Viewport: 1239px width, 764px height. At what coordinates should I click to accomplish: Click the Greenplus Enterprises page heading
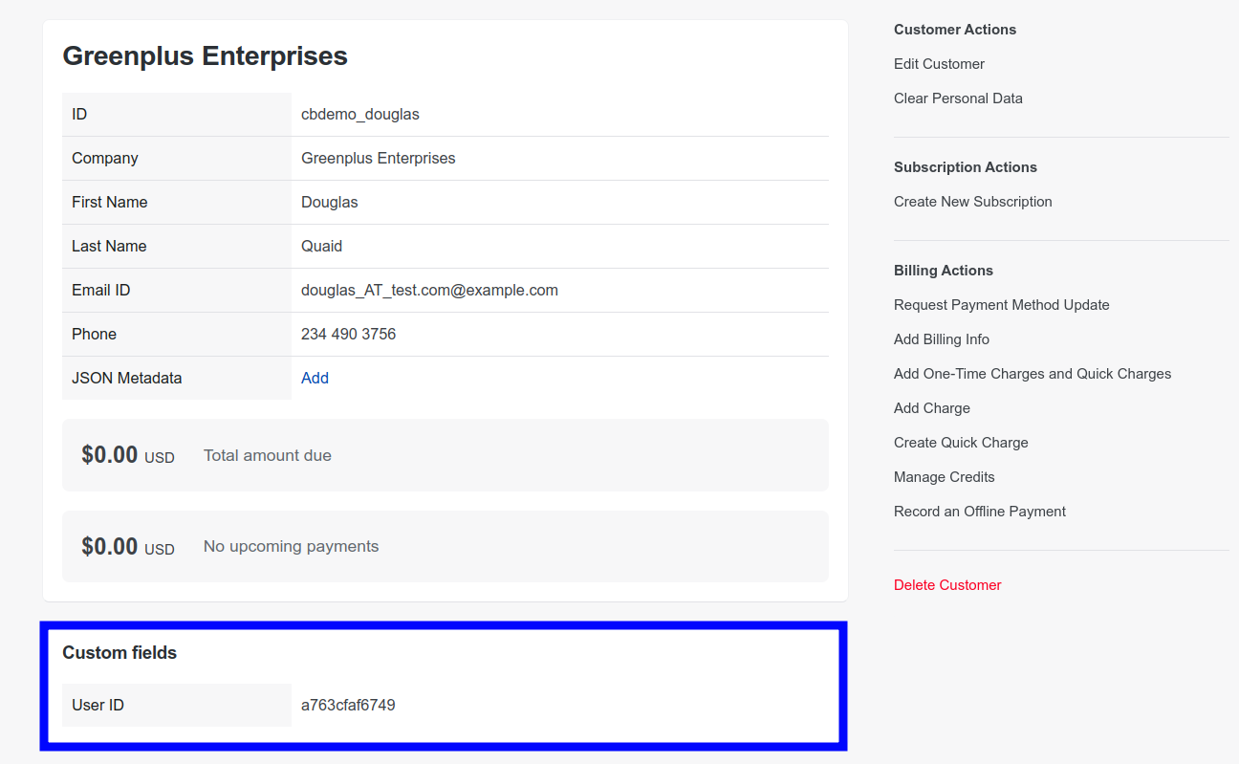click(205, 56)
